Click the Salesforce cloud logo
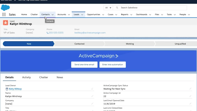 [5, 7]
